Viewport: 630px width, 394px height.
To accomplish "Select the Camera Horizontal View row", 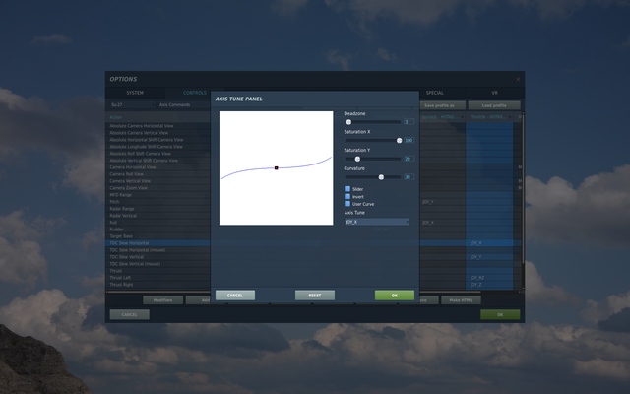I will coord(157,166).
